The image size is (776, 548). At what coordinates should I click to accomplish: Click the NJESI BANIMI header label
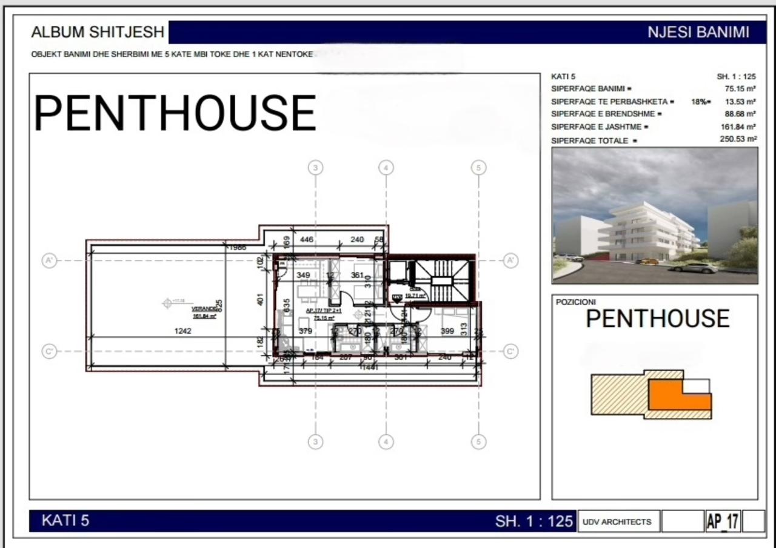698,32
